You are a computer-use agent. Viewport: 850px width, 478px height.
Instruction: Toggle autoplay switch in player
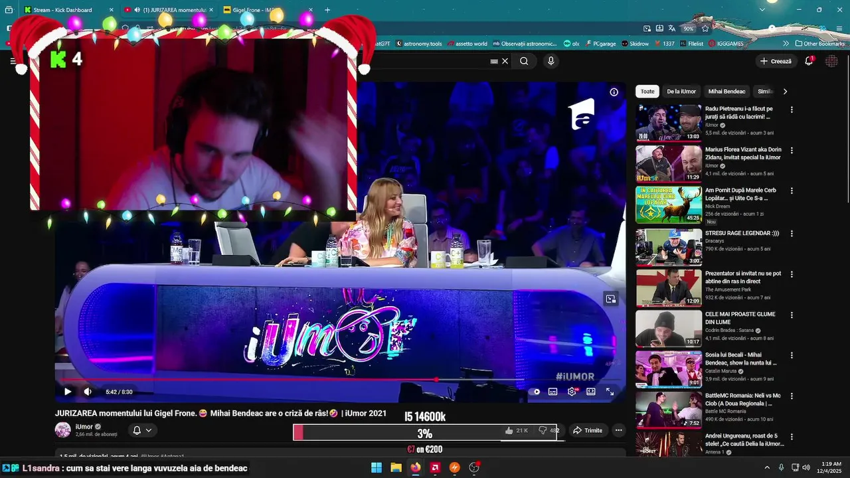(534, 392)
